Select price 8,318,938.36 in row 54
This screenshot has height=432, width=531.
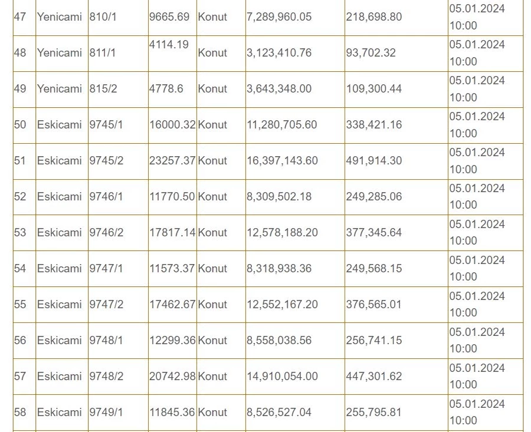coord(278,268)
